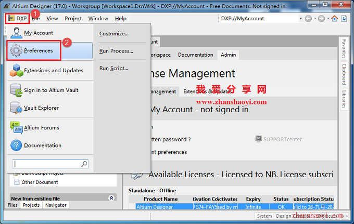Click Sign in to Altium Vault icon
The image size is (354, 224).
16,90
